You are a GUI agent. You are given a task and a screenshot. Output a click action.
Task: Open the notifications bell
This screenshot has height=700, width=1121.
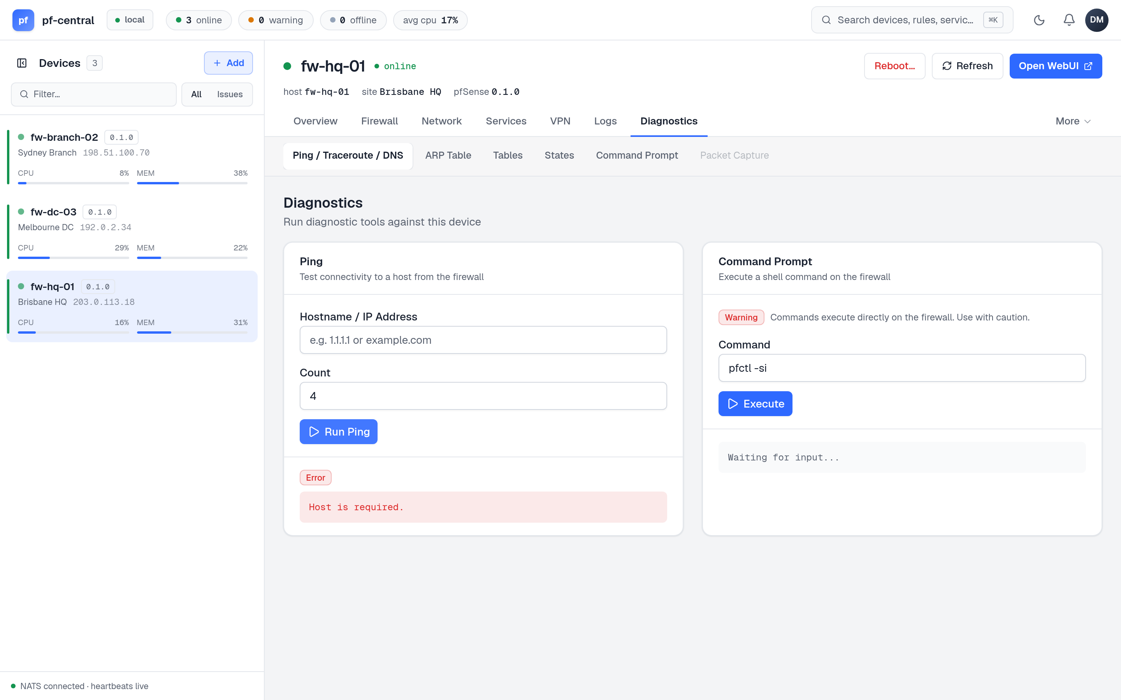(1069, 20)
